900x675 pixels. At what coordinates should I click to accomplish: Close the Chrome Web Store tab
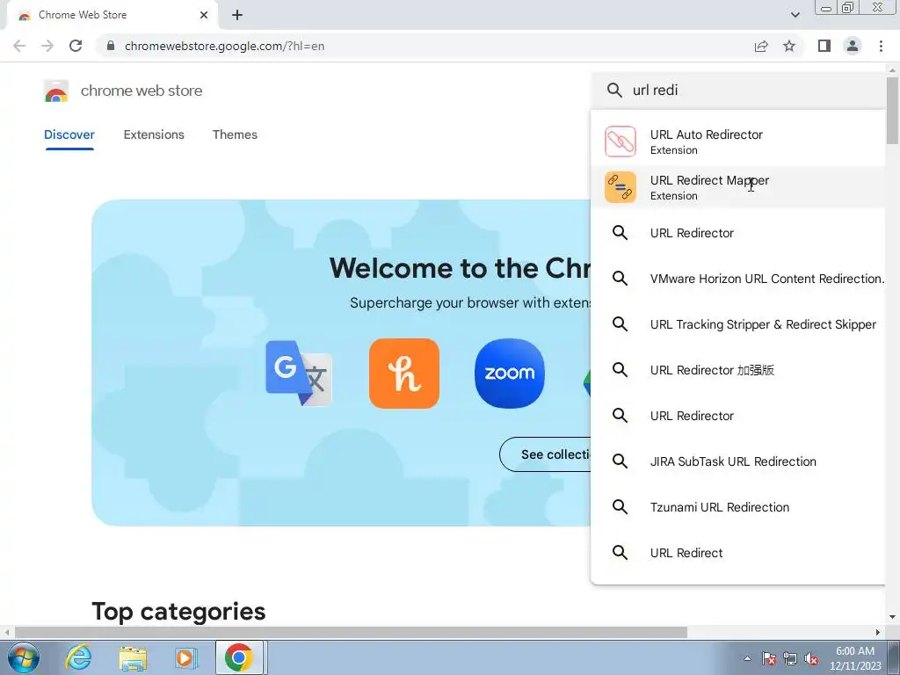point(204,15)
